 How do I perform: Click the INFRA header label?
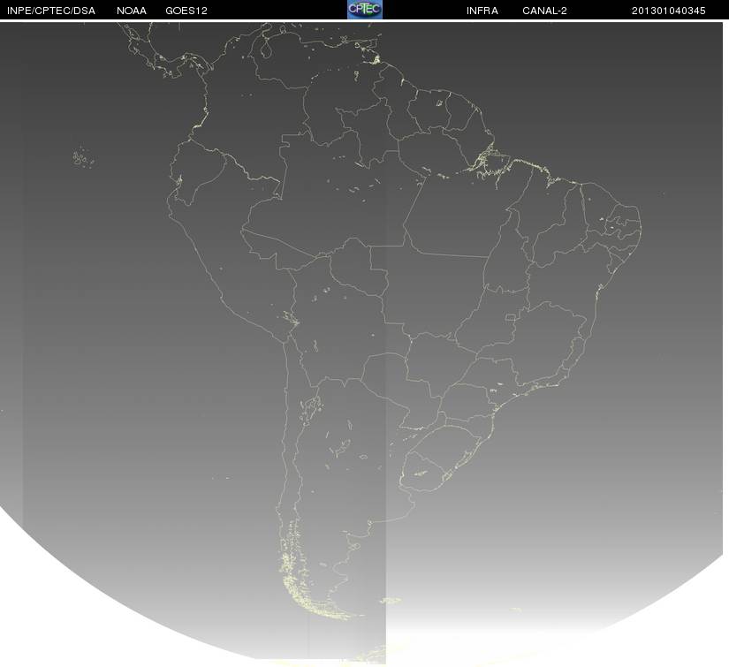pyautogui.click(x=482, y=11)
